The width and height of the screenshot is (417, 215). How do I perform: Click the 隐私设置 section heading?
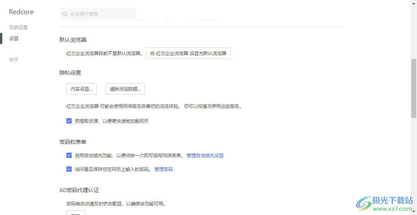tap(70, 73)
